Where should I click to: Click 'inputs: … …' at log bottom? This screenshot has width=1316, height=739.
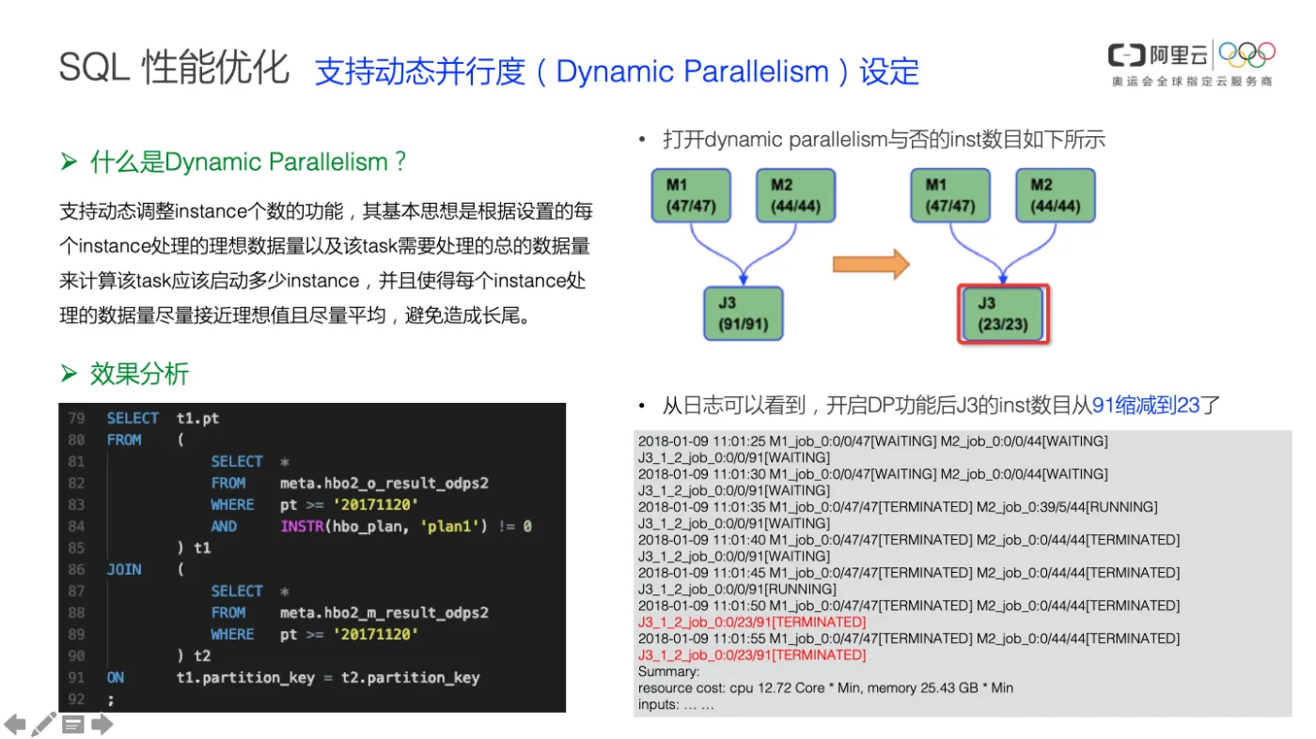(677, 704)
